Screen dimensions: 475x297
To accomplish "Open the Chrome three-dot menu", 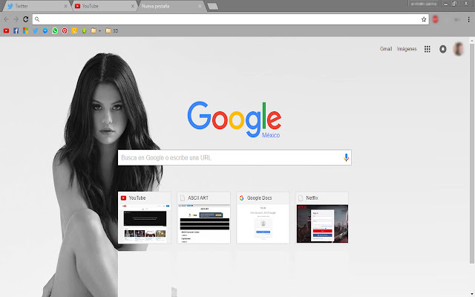I will [468, 19].
